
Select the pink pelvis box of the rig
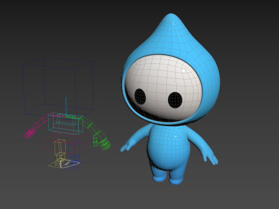click(x=65, y=142)
